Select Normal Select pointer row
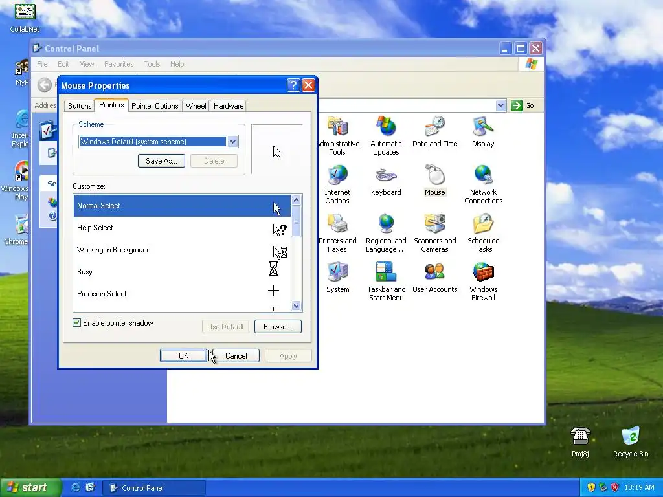Image resolution: width=663 pixels, height=497 pixels. [182, 206]
